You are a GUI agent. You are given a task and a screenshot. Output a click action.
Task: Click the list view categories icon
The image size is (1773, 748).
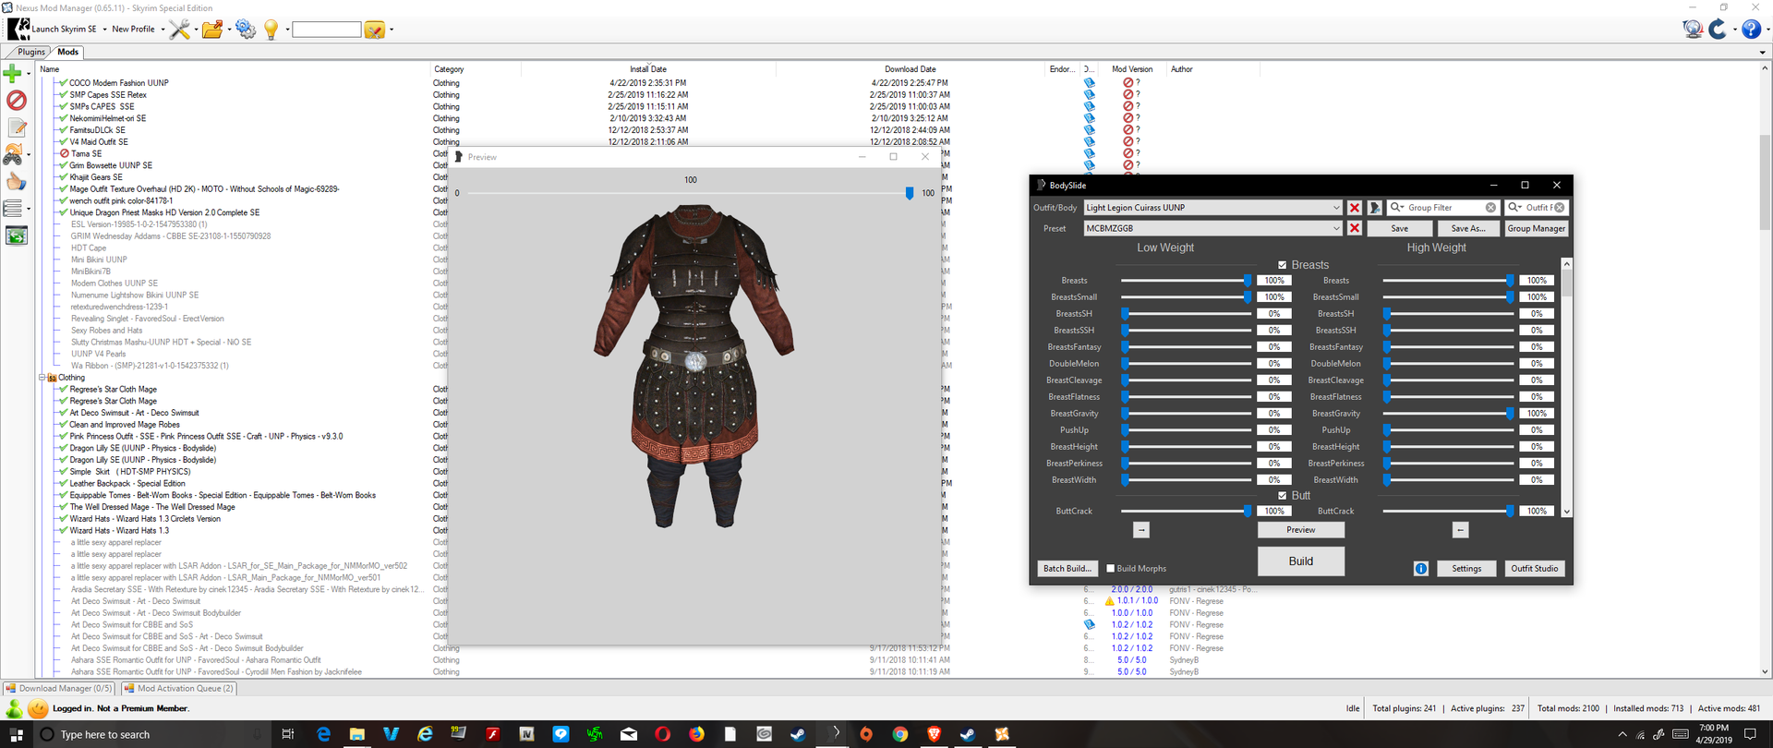point(13,209)
